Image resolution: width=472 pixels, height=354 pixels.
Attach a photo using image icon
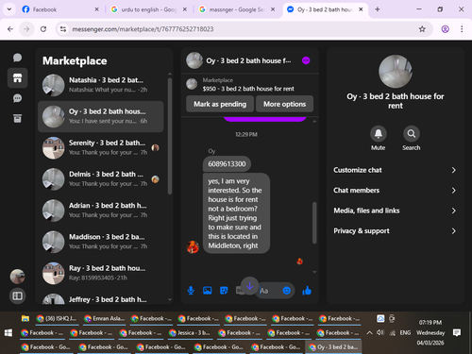coord(208,291)
